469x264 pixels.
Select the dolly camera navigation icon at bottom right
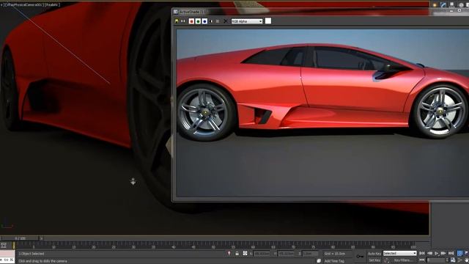(459, 254)
